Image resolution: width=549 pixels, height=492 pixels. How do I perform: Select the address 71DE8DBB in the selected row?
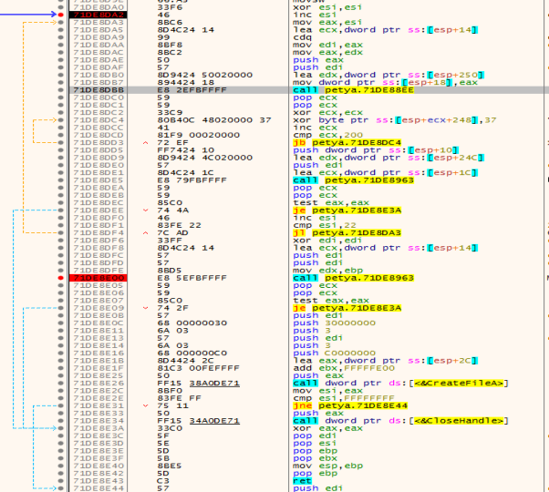(x=98, y=90)
